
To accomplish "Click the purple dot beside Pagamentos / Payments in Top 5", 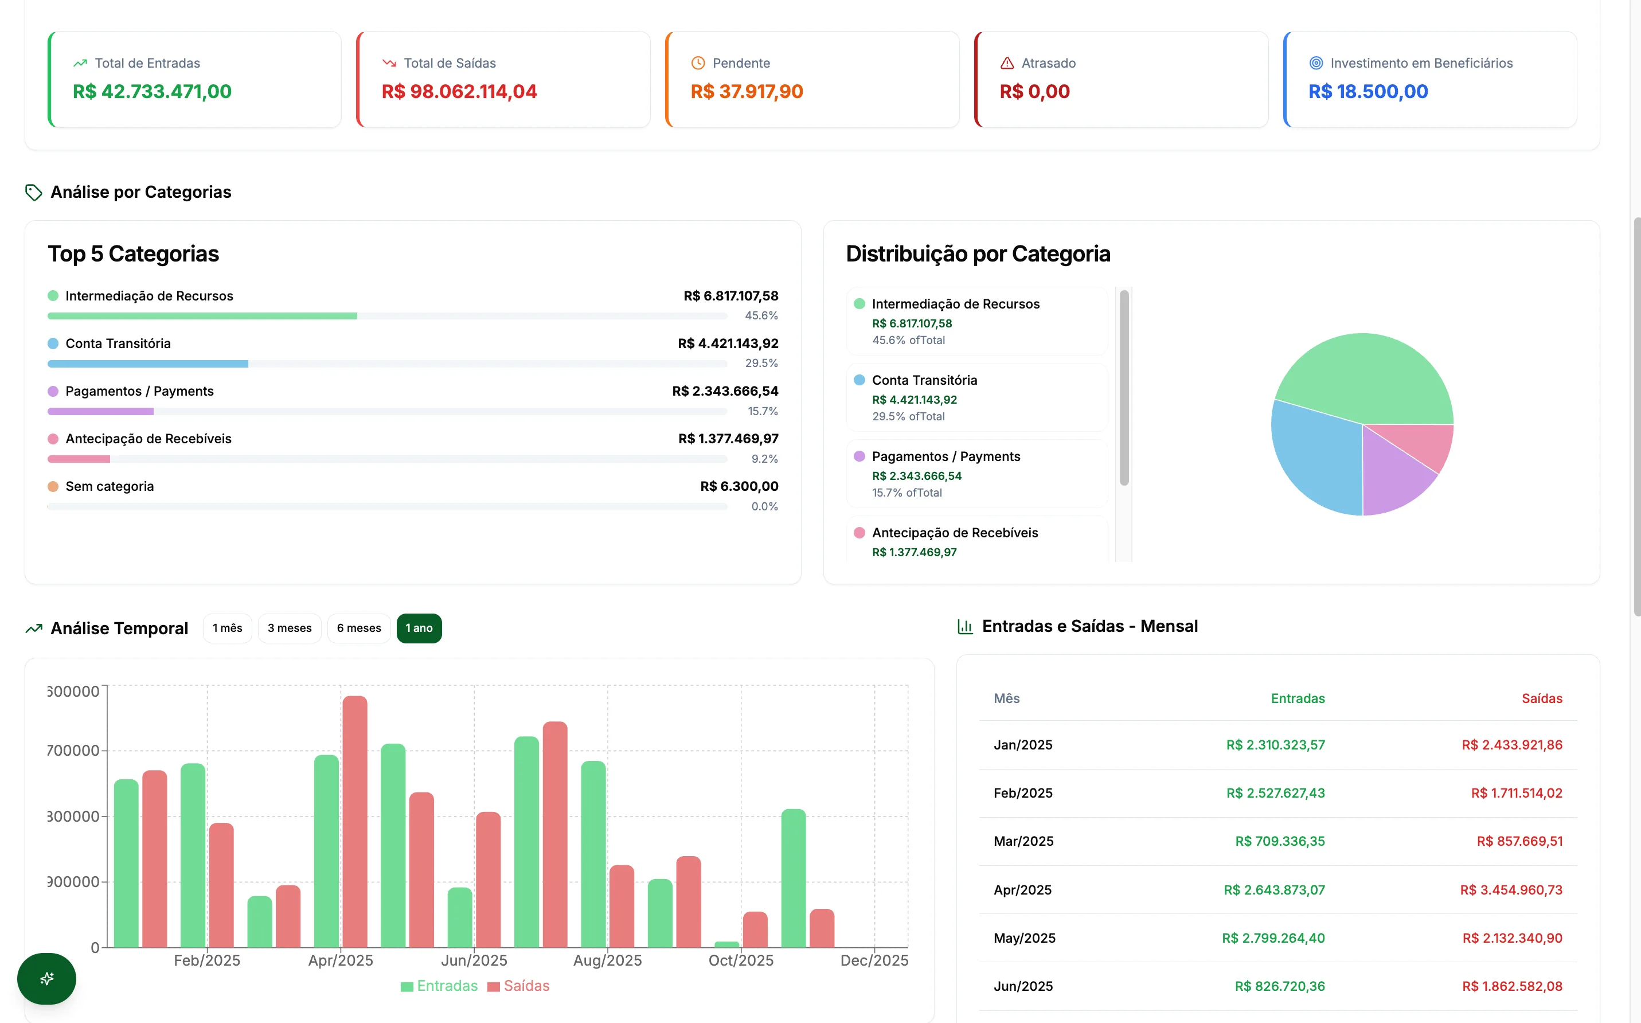I will click(x=53, y=391).
